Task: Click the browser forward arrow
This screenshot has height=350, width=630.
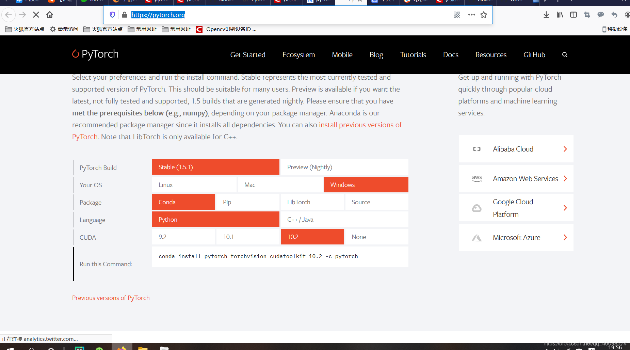Action: pyautogui.click(x=22, y=15)
